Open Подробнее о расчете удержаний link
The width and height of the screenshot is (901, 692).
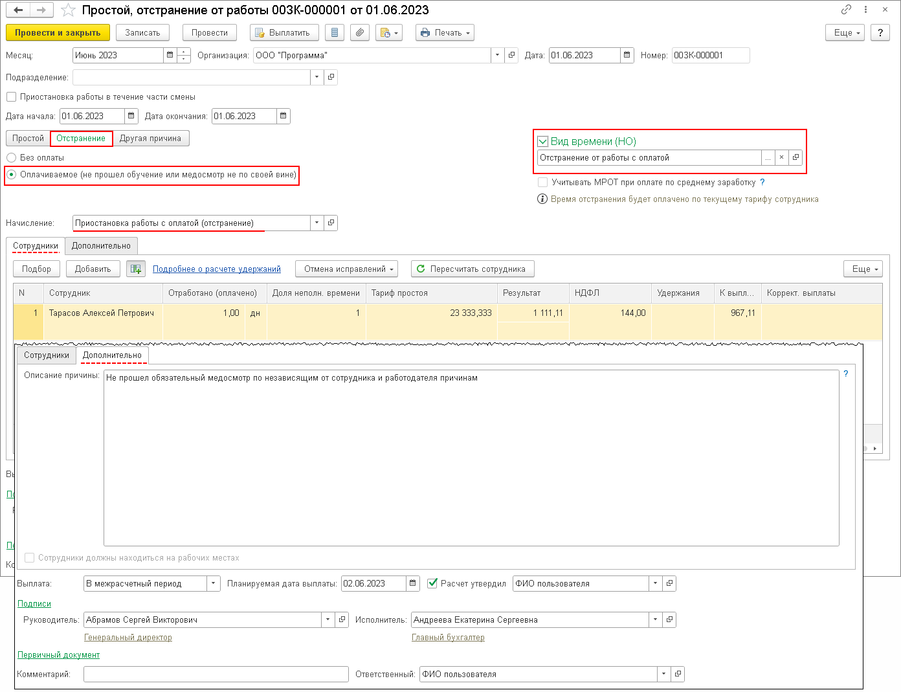point(217,269)
